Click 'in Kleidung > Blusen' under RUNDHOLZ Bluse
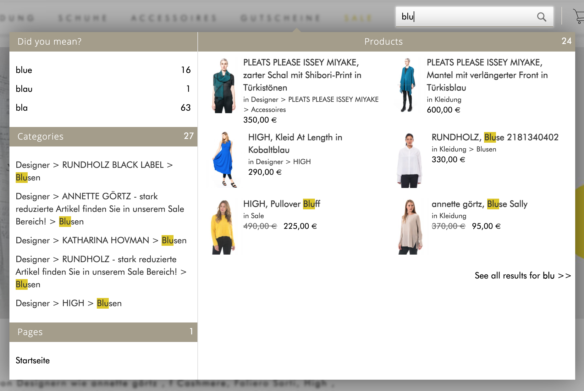Image resolution: width=584 pixels, height=391 pixels. pos(464,149)
